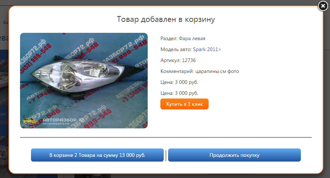Open the Фара левая section link
330x178 pixels.
(192, 39)
